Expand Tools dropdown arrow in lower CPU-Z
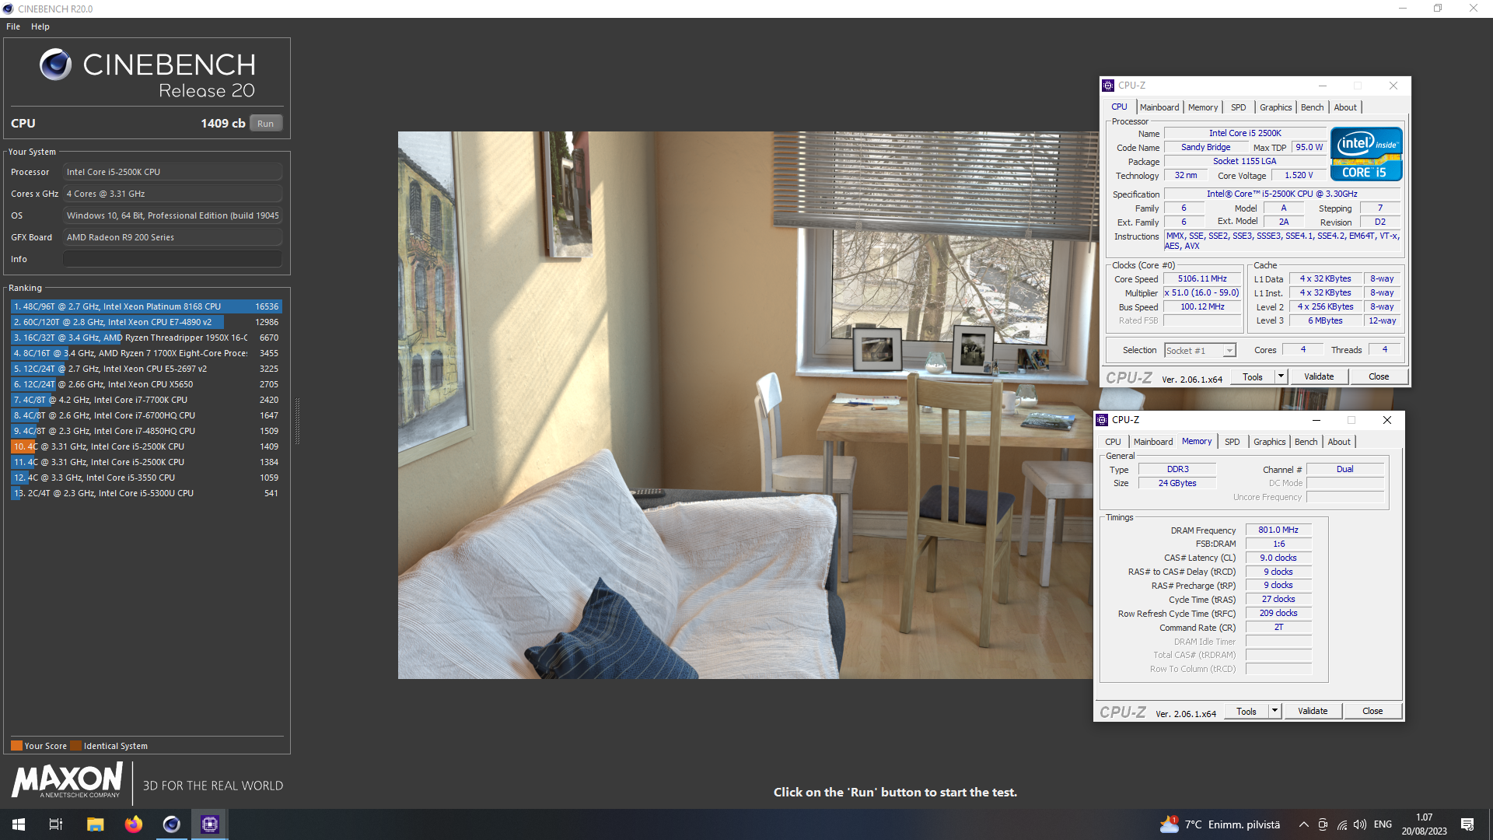 tap(1274, 711)
